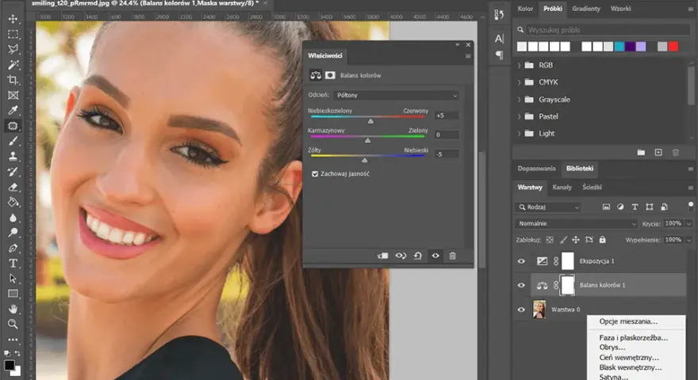Image resolution: width=698 pixels, height=380 pixels.
Task: Open the Wypełnienie fill dropdown arrow
Action: [689, 240]
